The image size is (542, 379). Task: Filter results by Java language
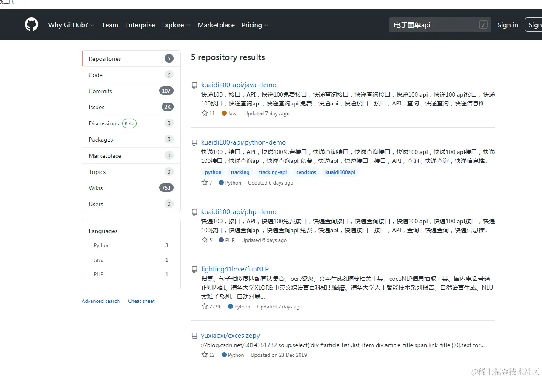point(131,260)
